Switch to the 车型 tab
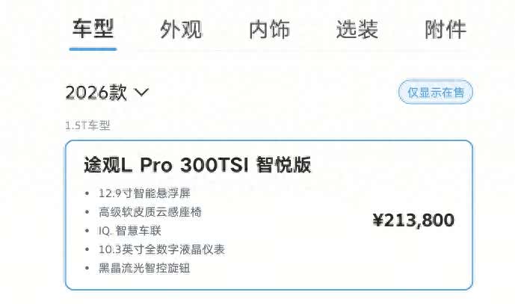The image size is (515, 304). pos(93,29)
